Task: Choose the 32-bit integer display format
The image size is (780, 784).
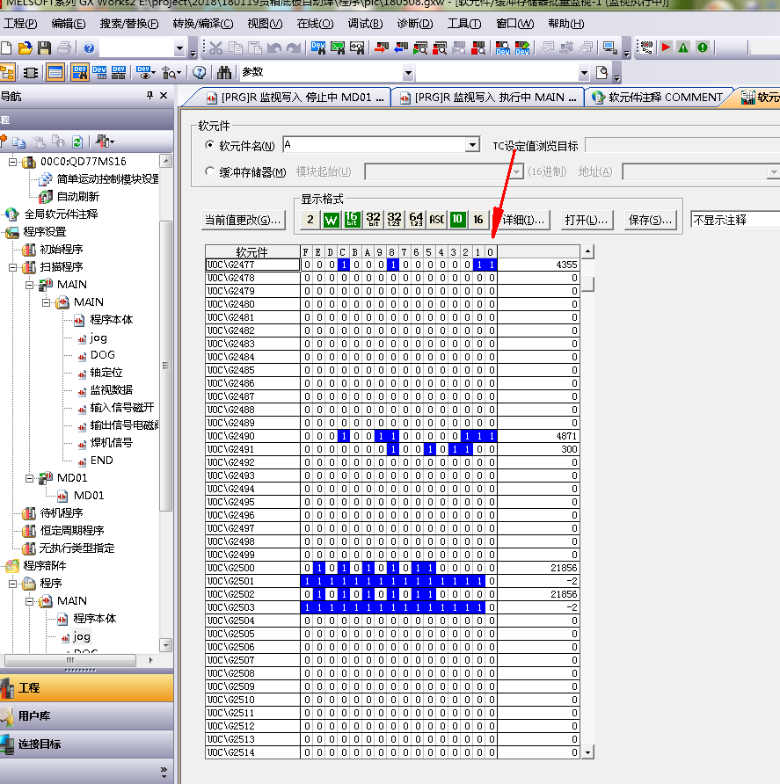Action: [373, 219]
